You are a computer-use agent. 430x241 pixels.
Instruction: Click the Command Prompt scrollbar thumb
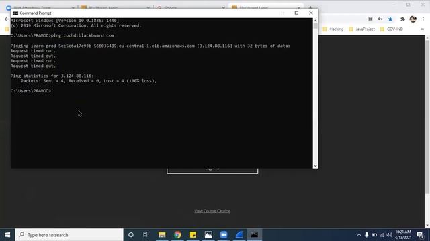(x=315, y=26)
